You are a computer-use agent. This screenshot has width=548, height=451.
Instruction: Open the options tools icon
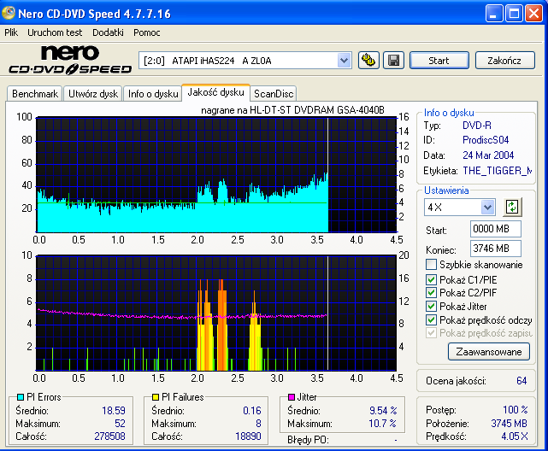coord(368,61)
